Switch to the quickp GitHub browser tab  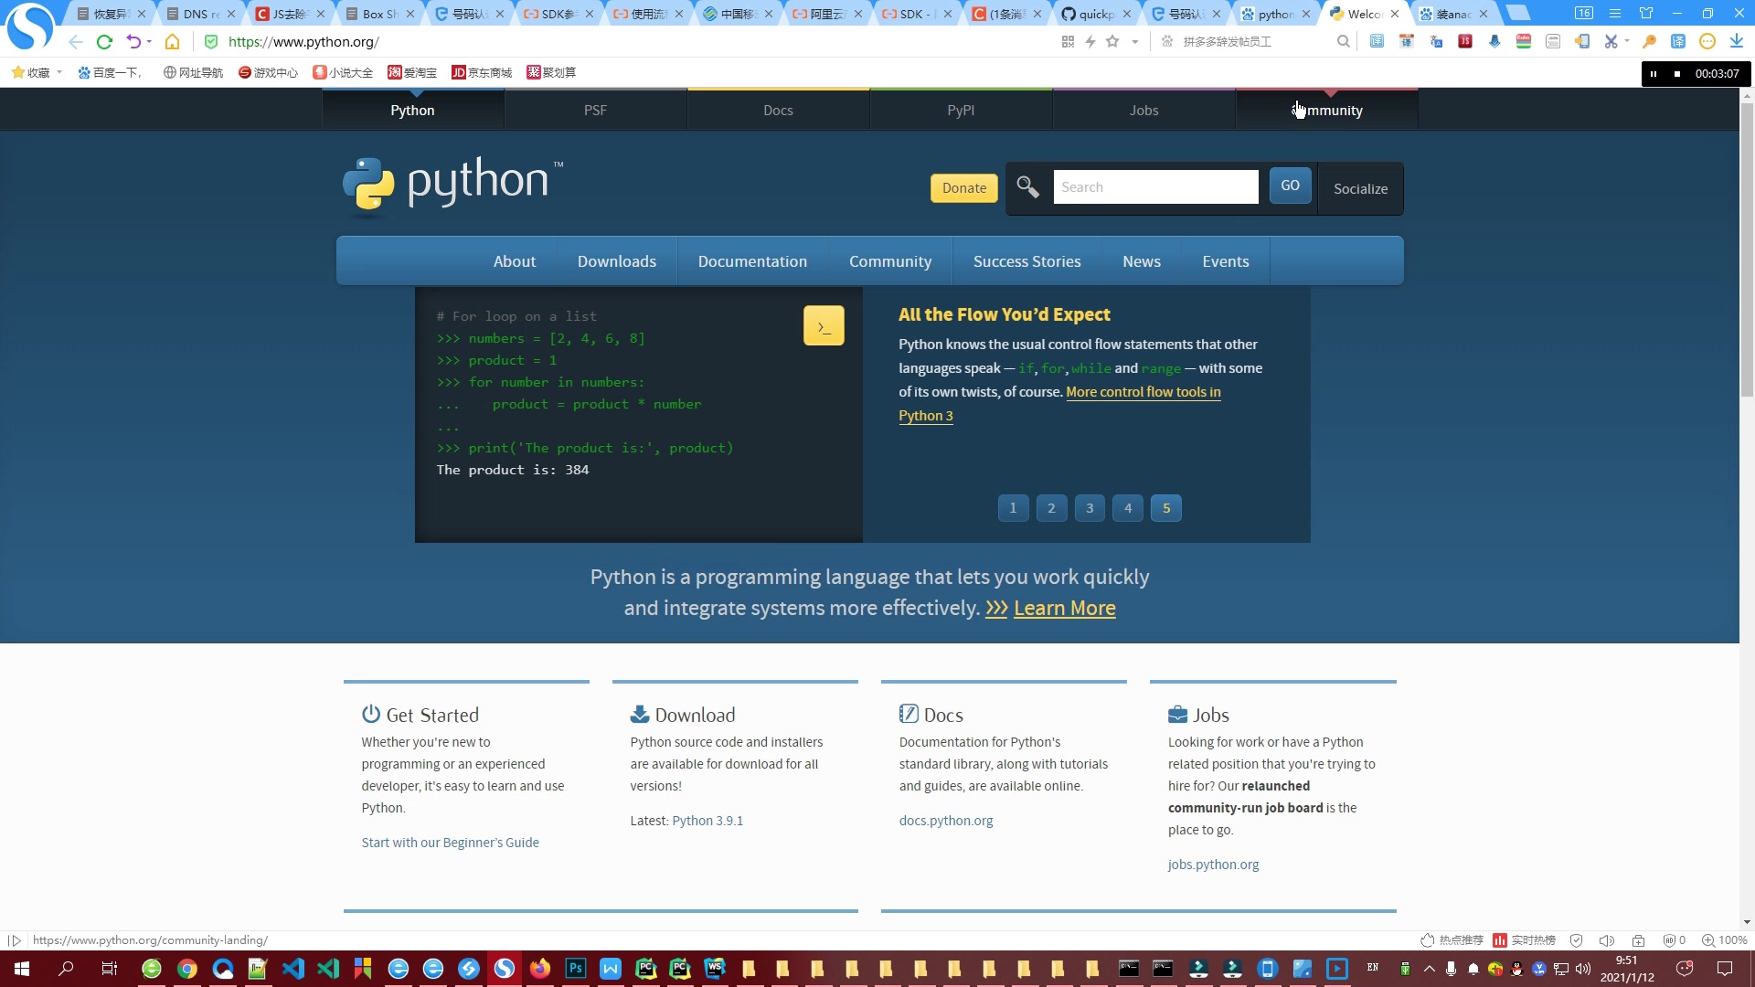tap(1096, 14)
